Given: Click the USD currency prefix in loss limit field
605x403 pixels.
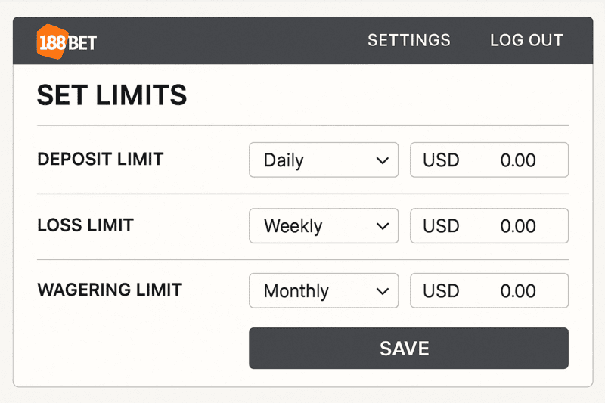Looking at the screenshot, I should 441,226.
